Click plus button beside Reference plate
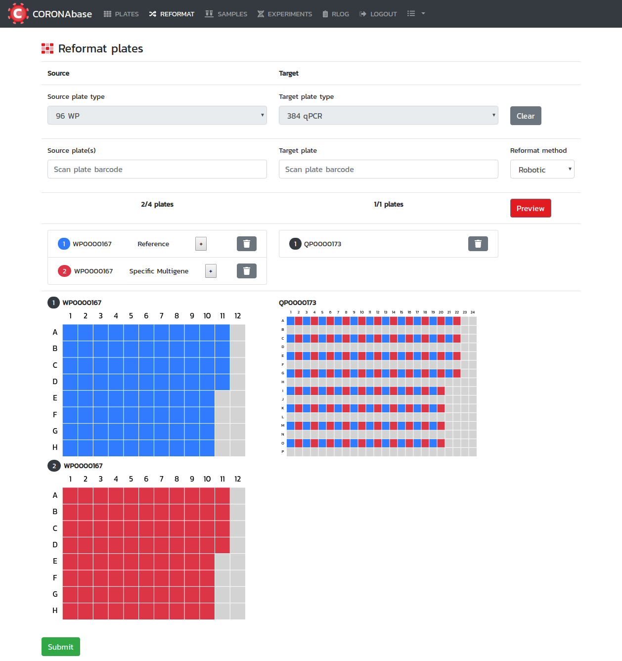Viewport: 622px width, 661px height. pyautogui.click(x=201, y=244)
